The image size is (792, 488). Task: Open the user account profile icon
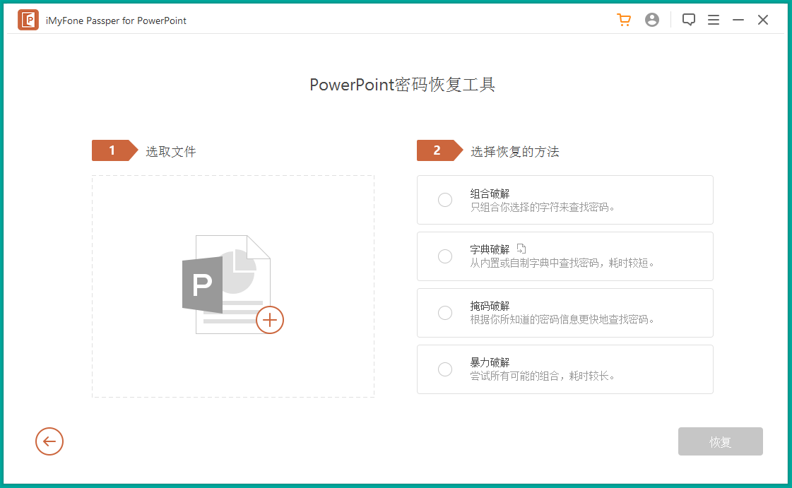click(x=652, y=20)
